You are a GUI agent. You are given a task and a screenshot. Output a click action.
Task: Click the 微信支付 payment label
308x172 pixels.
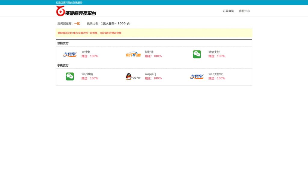tap(214, 52)
